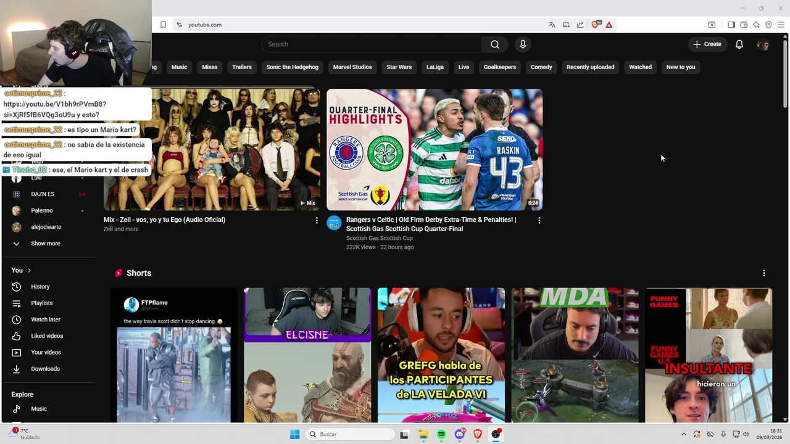
Task: Open Palermo subscription in sidebar
Action: tap(49, 211)
